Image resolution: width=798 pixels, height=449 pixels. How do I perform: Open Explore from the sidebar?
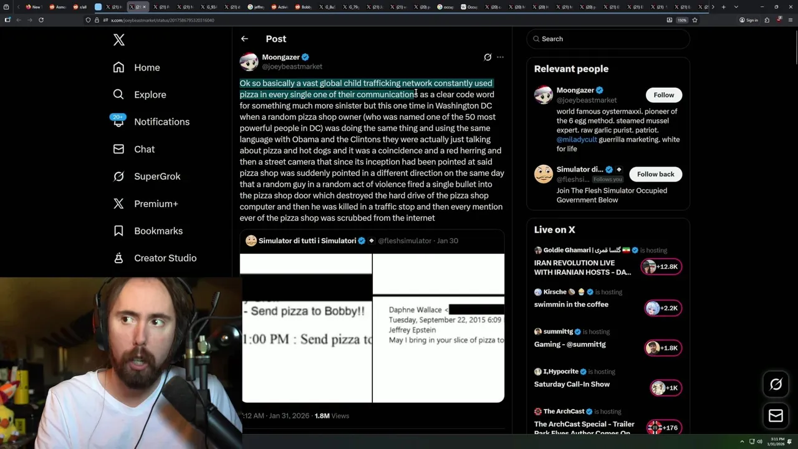140,95
